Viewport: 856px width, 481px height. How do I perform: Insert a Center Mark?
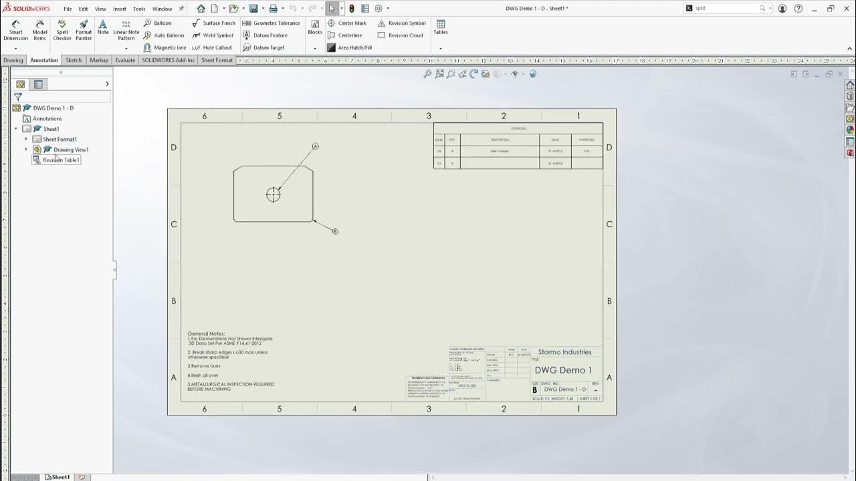coord(347,23)
